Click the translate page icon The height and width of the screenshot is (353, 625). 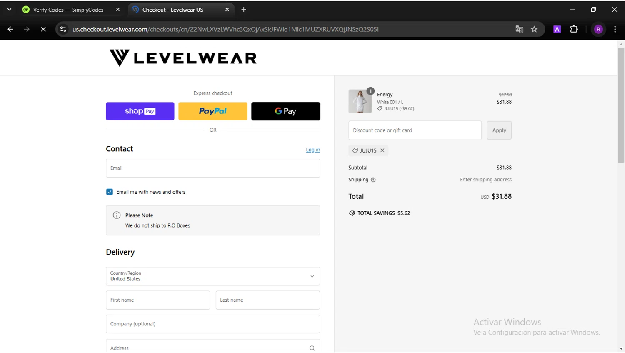(519, 29)
